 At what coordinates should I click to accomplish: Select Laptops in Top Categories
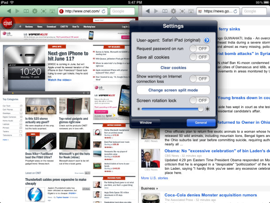[x=6, y=124]
